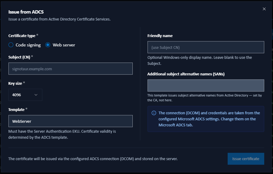Image resolution: width=273 pixels, height=174 pixels.
Task: Click the note about SANs set by the CA
Action: [205, 98]
